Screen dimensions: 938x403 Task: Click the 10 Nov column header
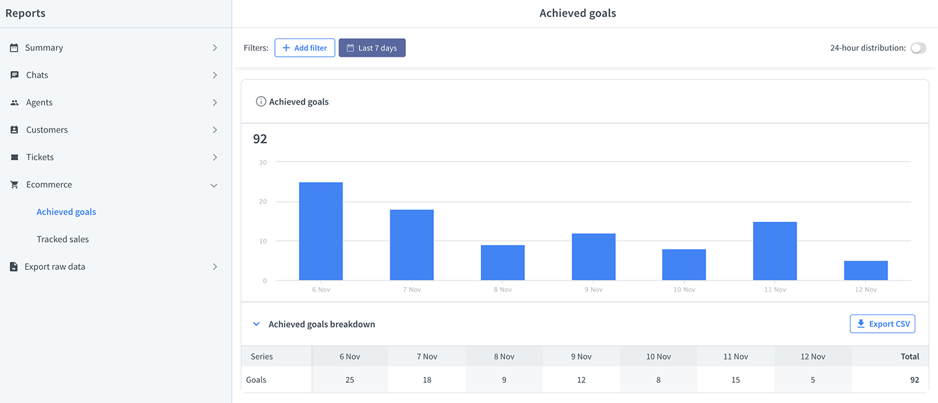click(x=659, y=356)
